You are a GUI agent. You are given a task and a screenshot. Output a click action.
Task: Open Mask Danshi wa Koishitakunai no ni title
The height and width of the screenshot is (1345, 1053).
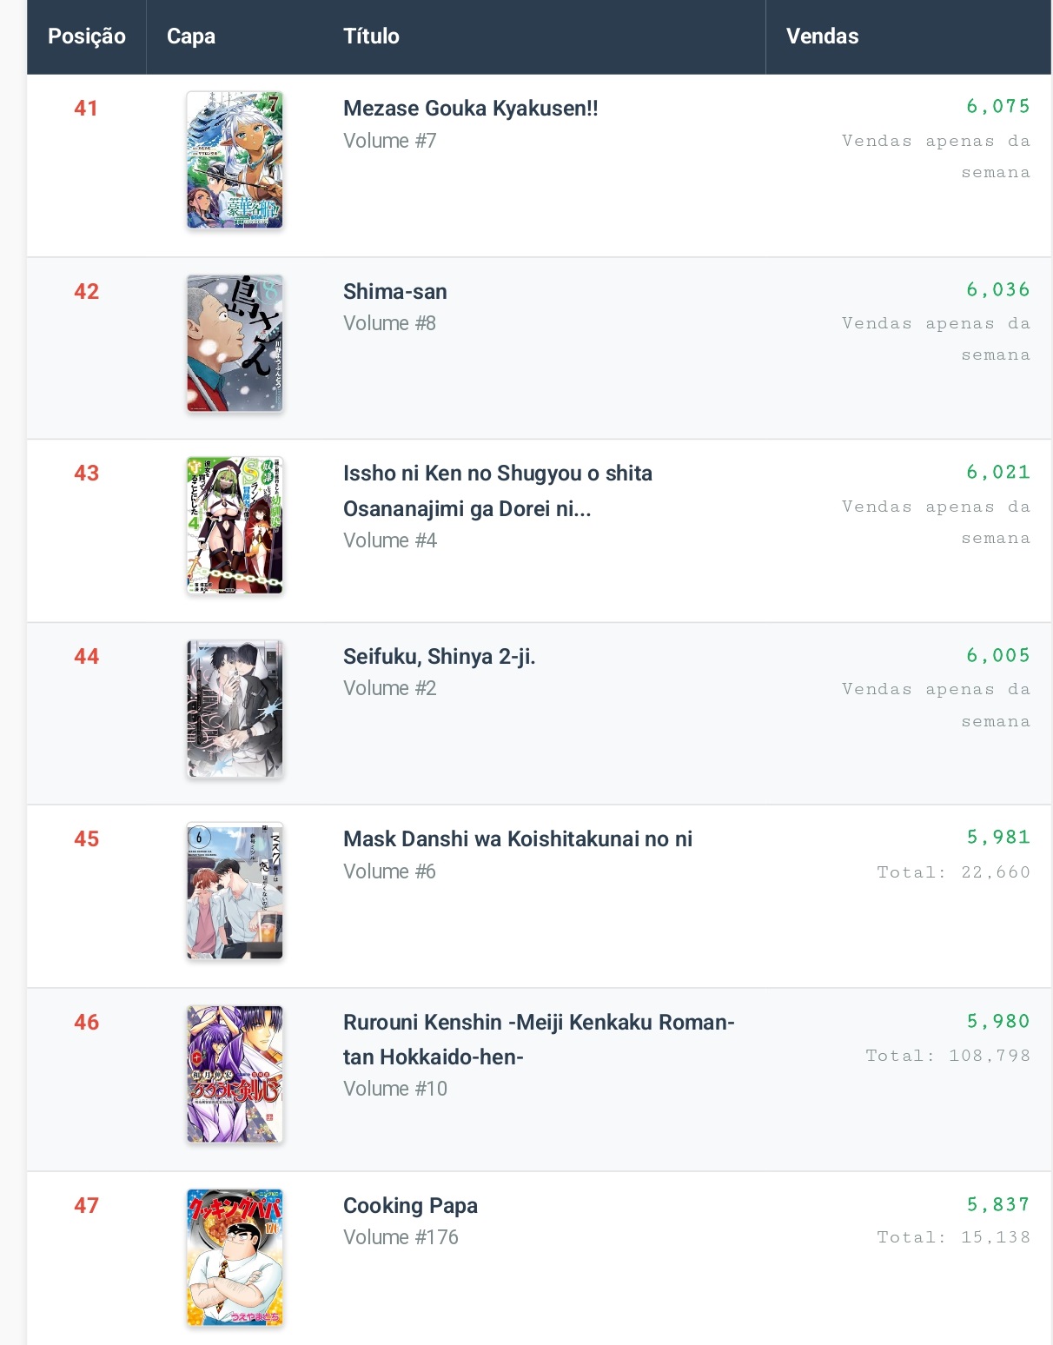(x=518, y=839)
